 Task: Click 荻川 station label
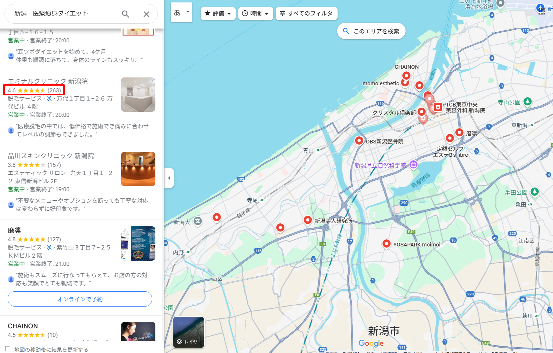coord(527,316)
